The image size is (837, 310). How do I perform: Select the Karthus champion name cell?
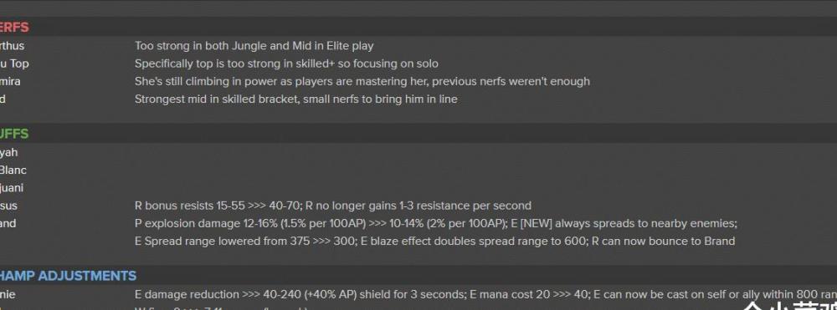pos(13,46)
